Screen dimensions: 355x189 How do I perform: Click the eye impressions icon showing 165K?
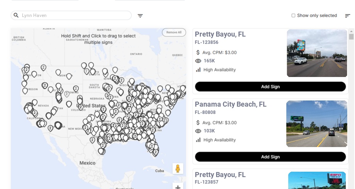pyautogui.click(x=198, y=61)
